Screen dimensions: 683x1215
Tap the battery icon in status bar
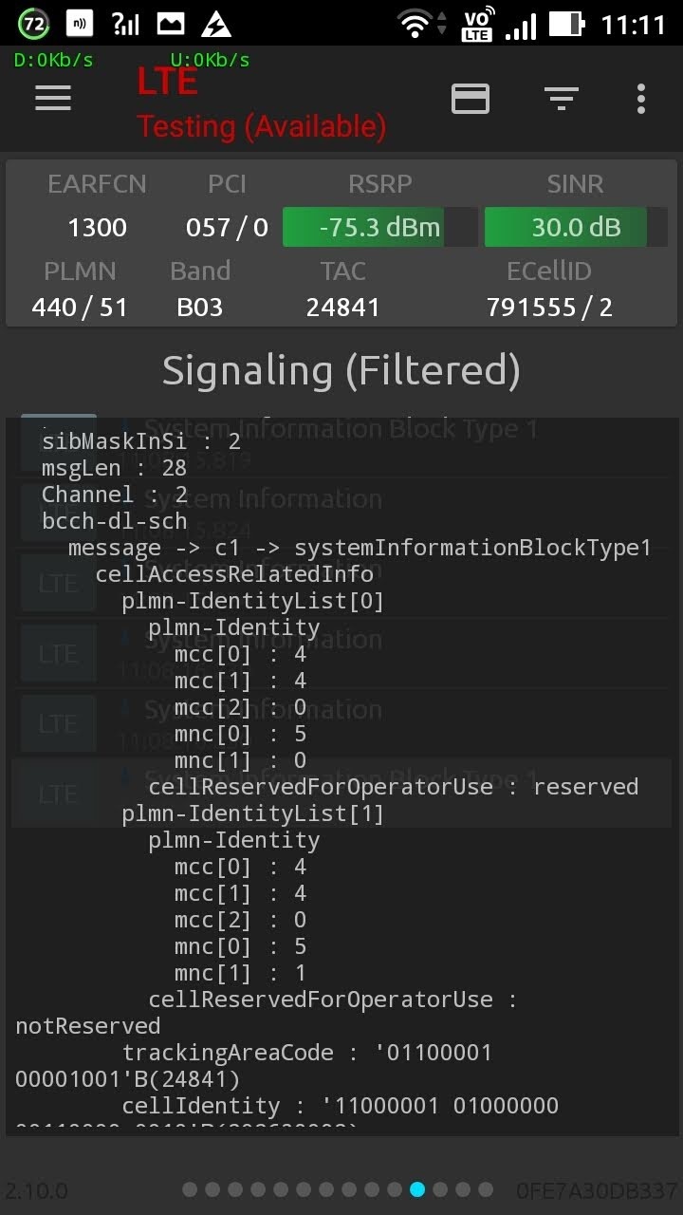pyautogui.click(x=566, y=24)
